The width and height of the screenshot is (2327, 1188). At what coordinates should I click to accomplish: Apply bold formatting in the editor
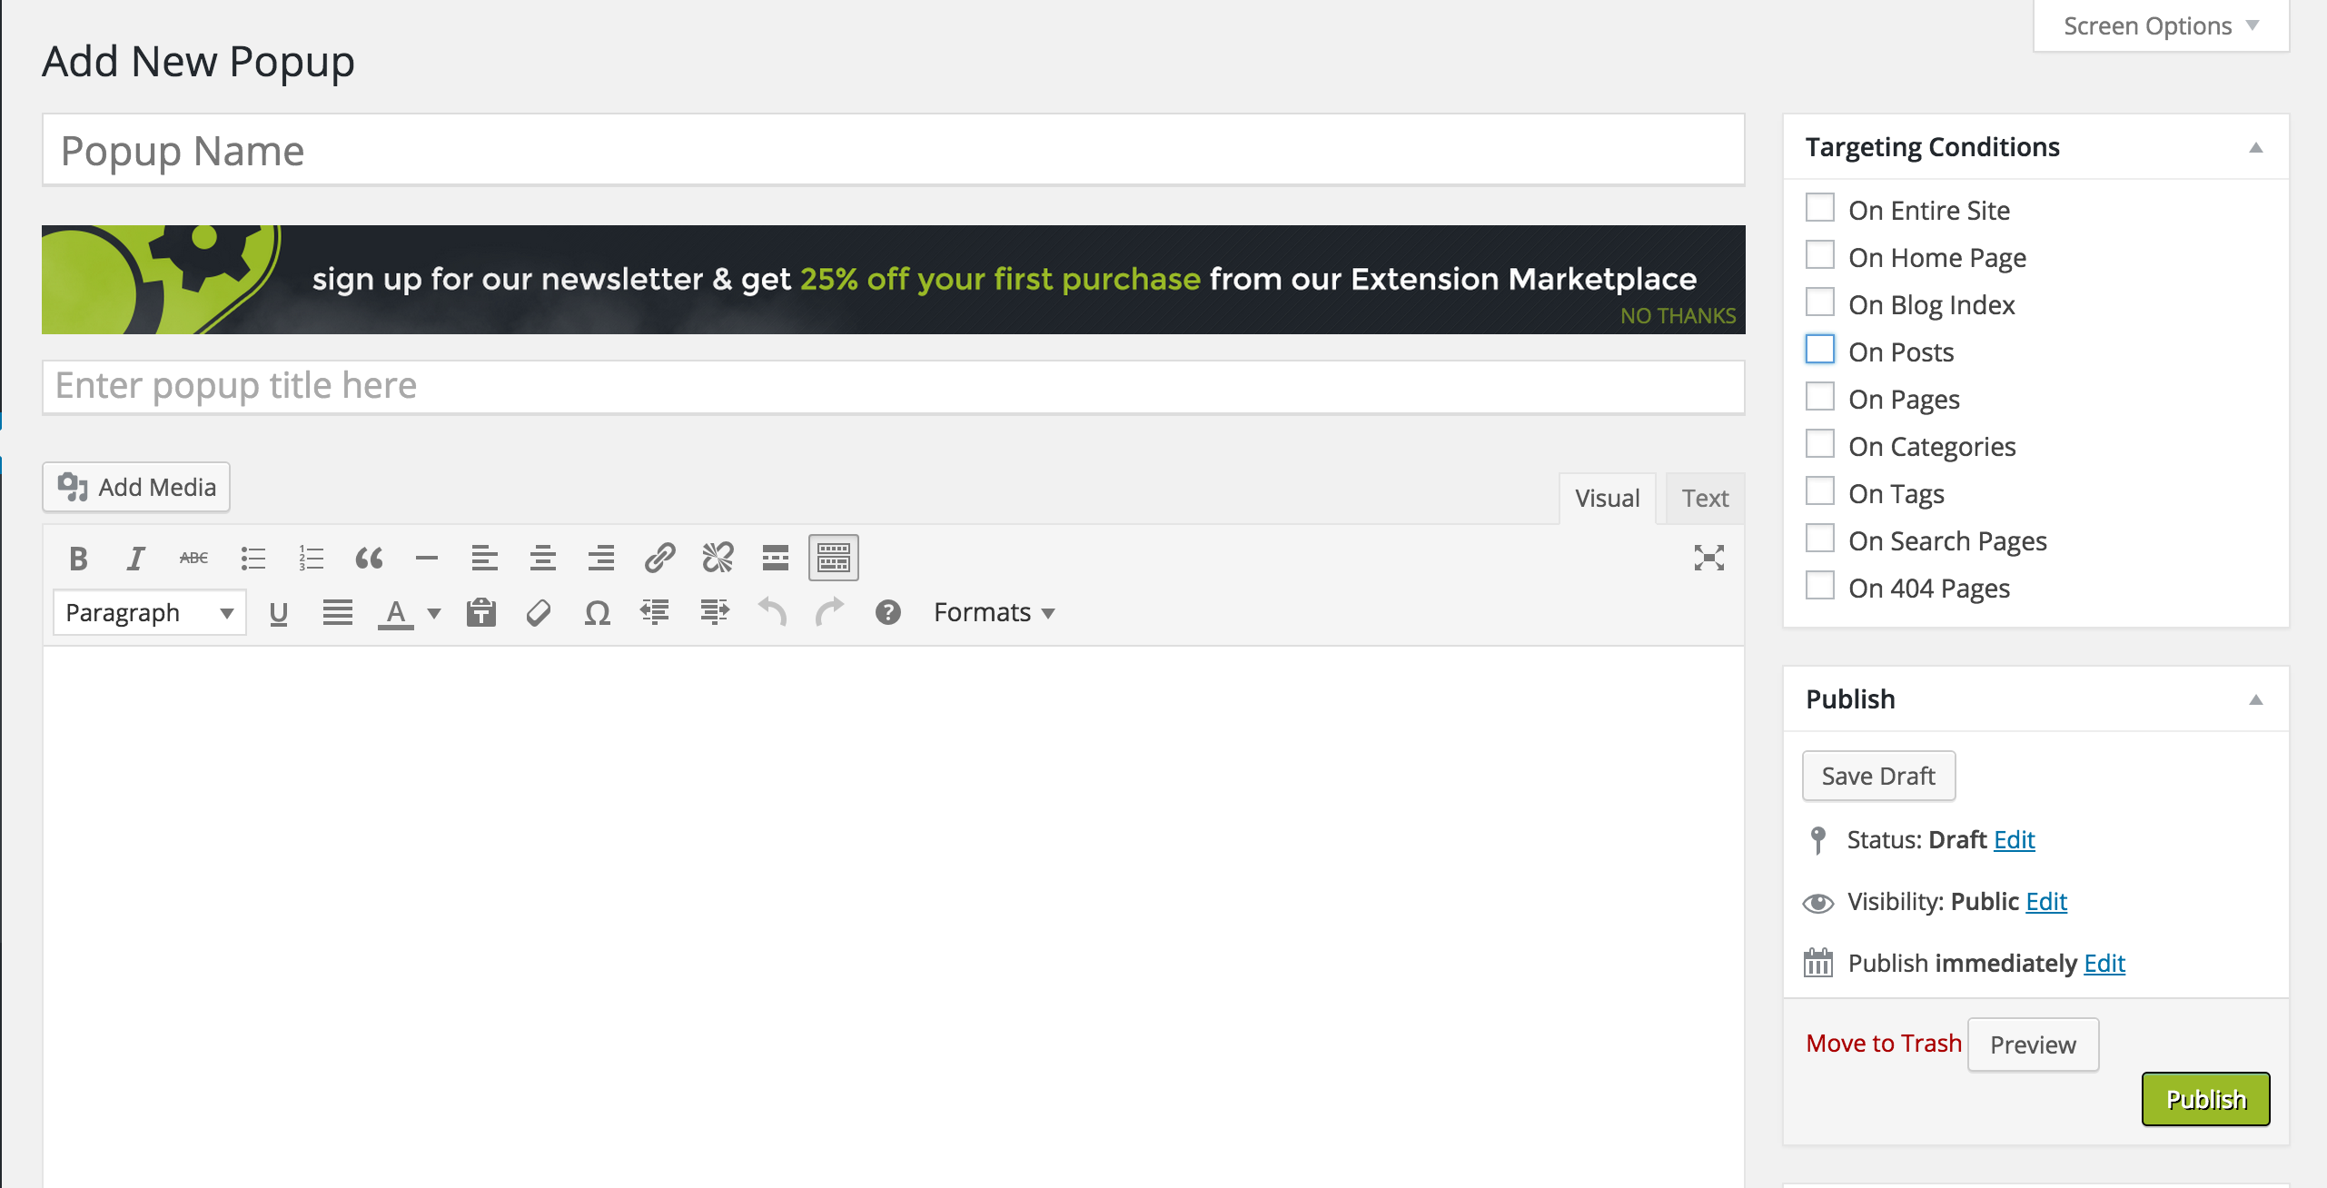[77, 558]
